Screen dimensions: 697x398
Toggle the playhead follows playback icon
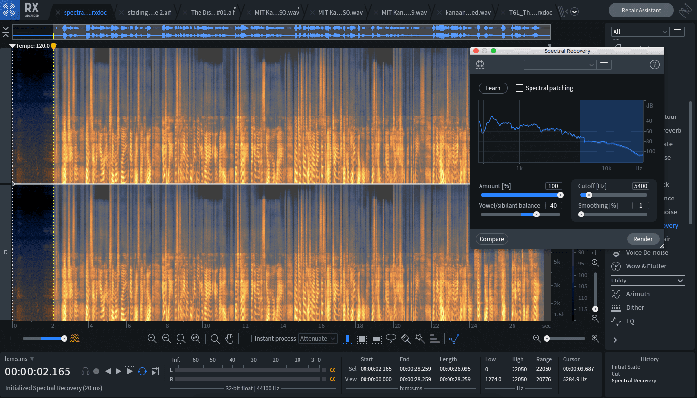point(155,371)
